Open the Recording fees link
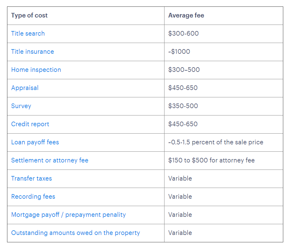Viewport: 290px width, 246px height. pyautogui.click(x=33, y=197)
